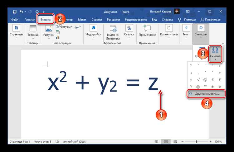Open the Справка tab
This screenshot has height=152, width=234.
(x=167, y=20)
